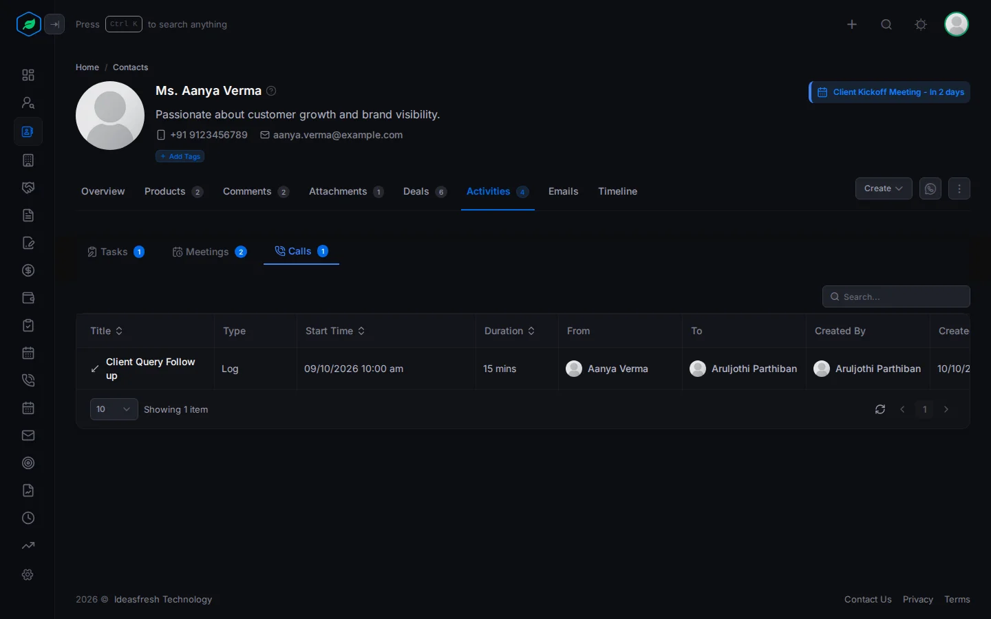The height and width of the screenshot is (619, 991).
Task: Click the help icon beside Ms. Aanya Verma
Action: (271, 91)
